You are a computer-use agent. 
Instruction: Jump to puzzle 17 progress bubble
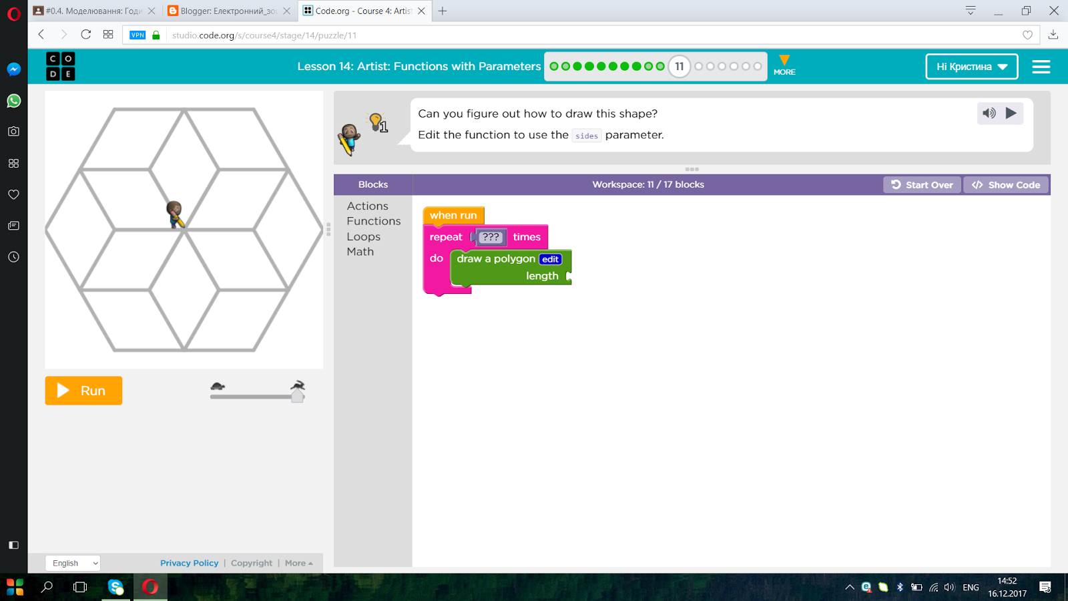click(x=757, y=66)
